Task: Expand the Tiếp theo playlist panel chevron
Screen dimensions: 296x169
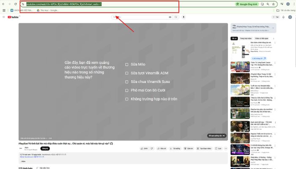Action: coord(273,28)
